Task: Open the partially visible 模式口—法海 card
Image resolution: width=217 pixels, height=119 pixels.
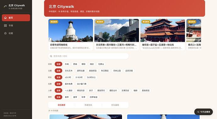Action: [194, 35]
